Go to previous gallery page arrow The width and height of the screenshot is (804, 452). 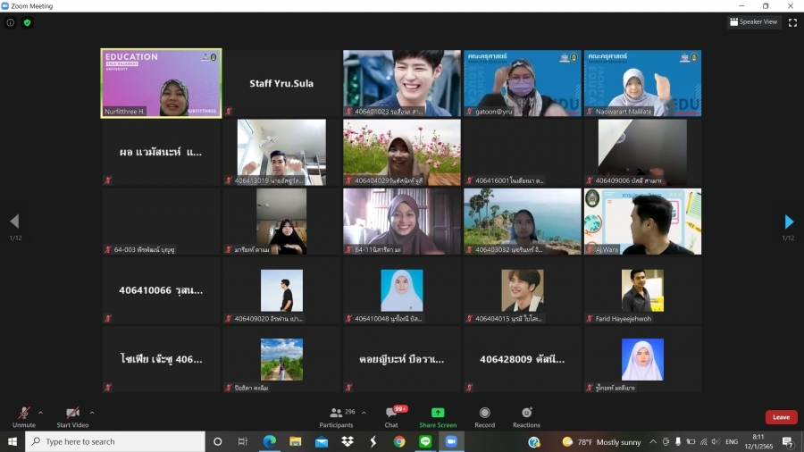click(x=14, y=222)
